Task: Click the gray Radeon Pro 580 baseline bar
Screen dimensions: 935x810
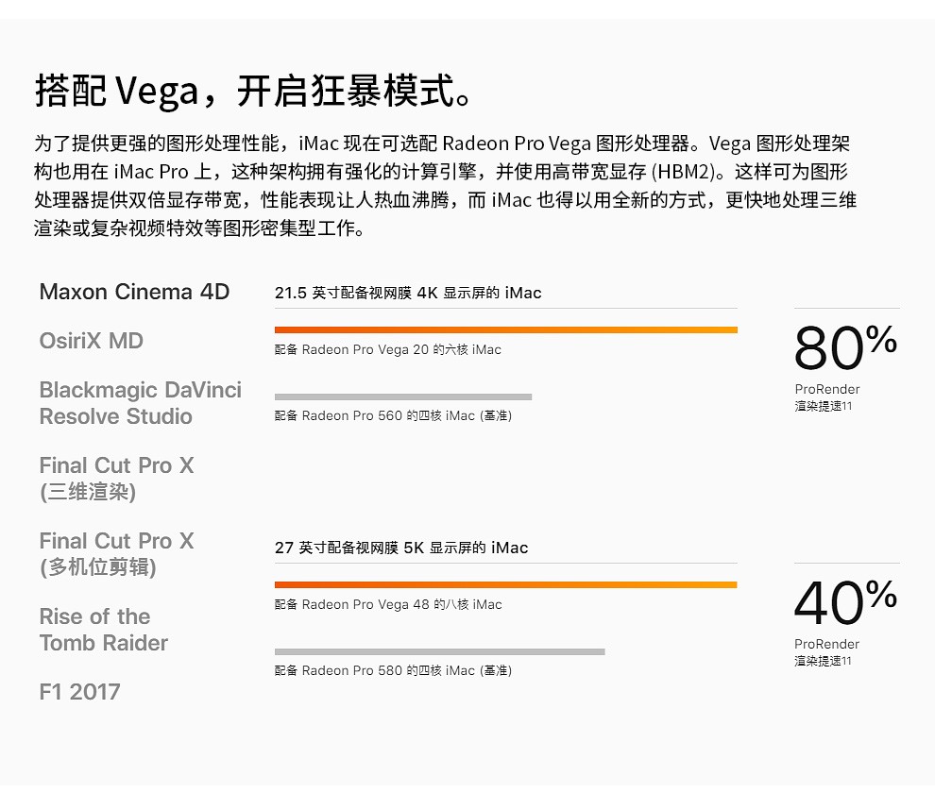Action: click(439, 651)
